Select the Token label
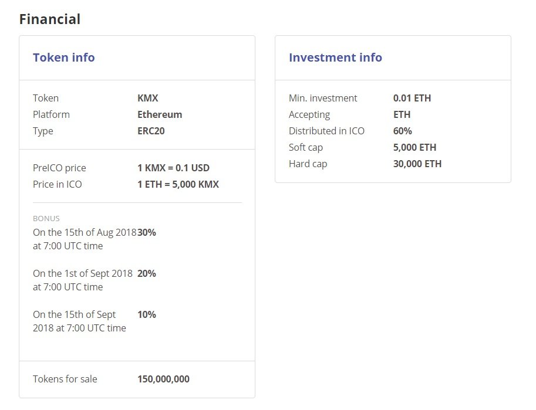The width and height of the screenshot is (536, 410). (46, 98)
